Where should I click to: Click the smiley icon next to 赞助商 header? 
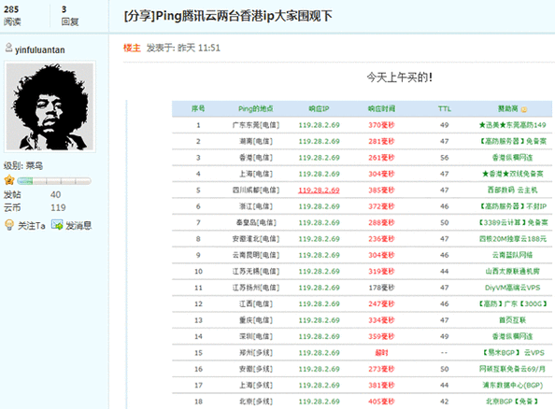point(524,109)
